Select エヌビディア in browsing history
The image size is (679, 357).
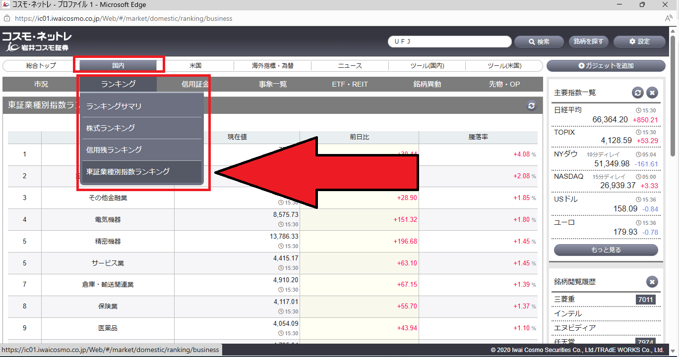pyautogui.click(x=575, y=328)
